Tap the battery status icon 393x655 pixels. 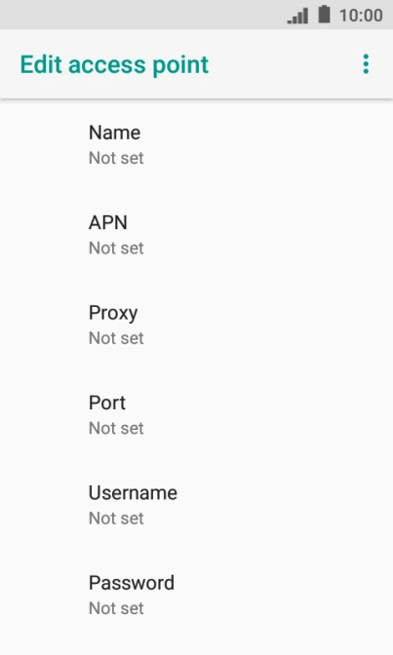324,15
